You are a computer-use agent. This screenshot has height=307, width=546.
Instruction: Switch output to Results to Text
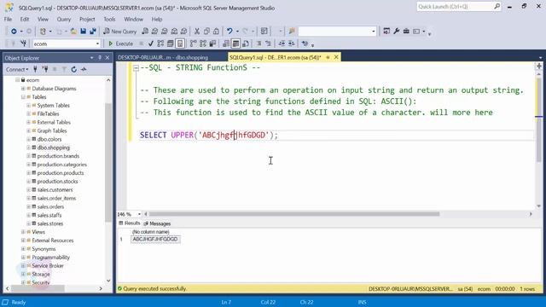pyautogui.click(x=226, y=43)
